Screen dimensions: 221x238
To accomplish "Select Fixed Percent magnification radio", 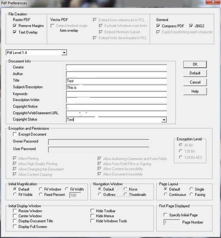I will pos(40,194).
